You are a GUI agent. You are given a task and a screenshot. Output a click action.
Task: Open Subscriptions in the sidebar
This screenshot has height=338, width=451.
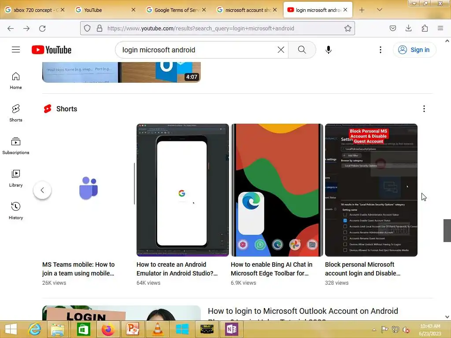tap(16, 146)
